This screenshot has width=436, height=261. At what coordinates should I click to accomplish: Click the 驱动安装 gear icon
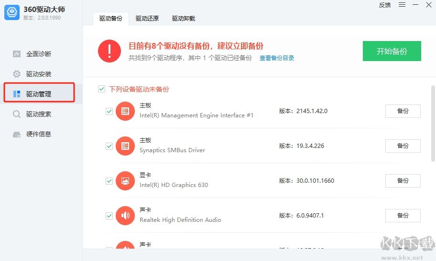point(17,74)
